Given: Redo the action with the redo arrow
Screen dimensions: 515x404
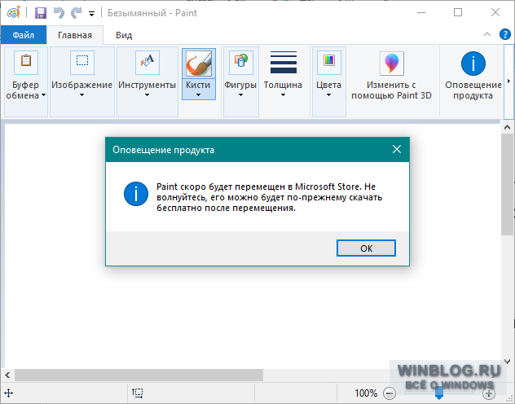Looking at the screenshot, I should [x=77, y=13].
